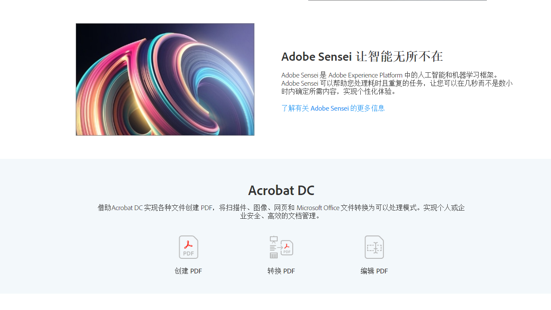551x310 pixels.
Task: Click the spreadsheet table glyph within the convert icon
Action: pyautogui.click(x=274, y=255)
